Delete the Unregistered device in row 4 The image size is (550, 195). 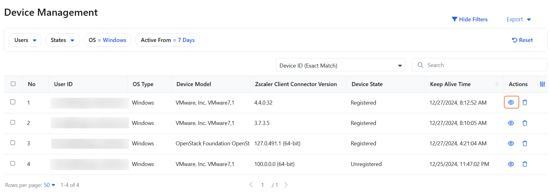click(x=525, y=164)
